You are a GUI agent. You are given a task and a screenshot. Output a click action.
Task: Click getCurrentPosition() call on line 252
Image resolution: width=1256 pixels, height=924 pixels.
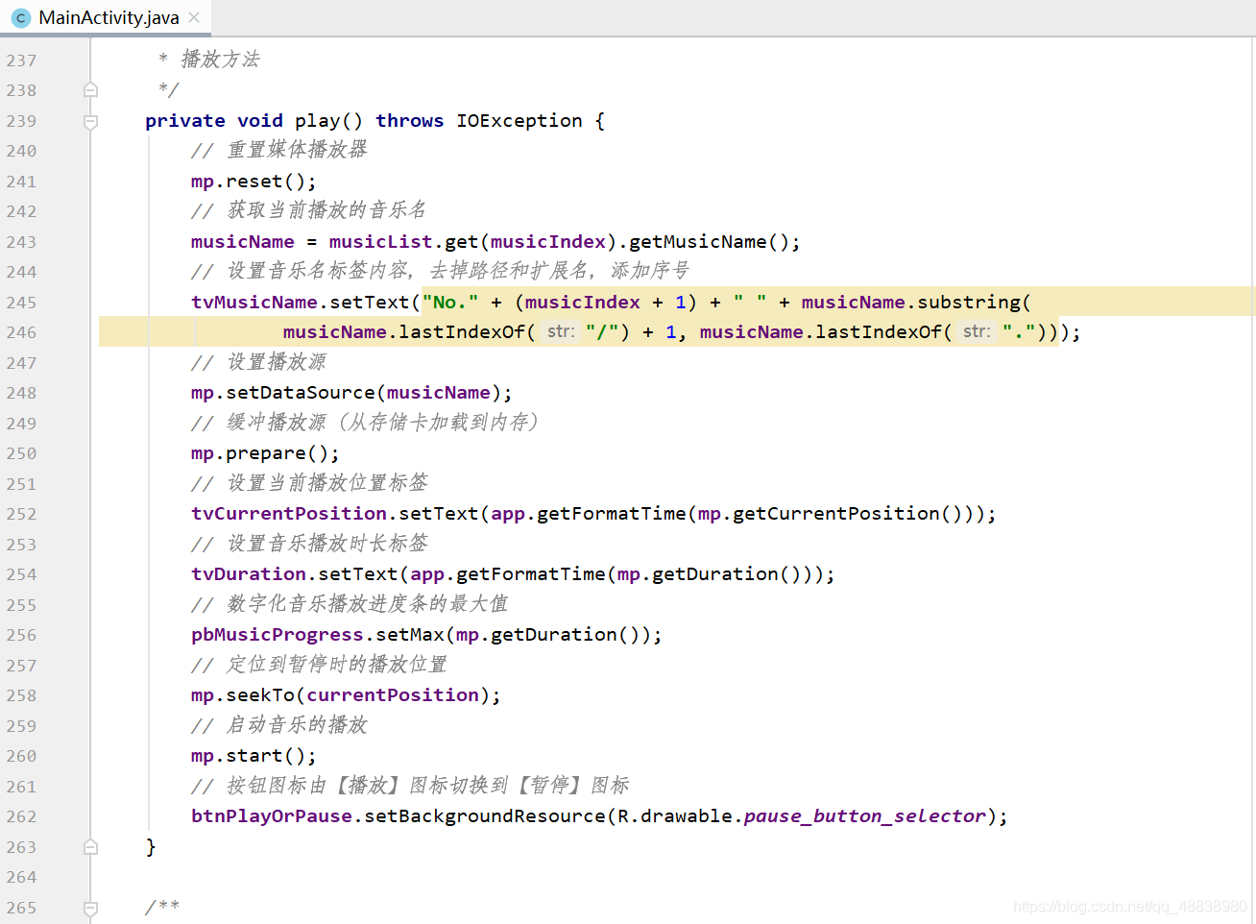click(848, 514)
